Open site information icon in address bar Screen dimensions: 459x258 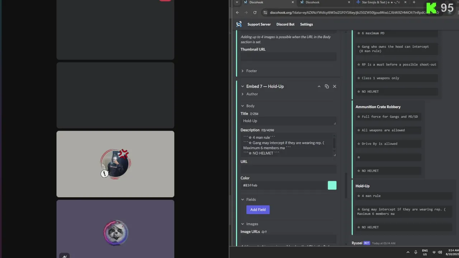pos(265,13)
